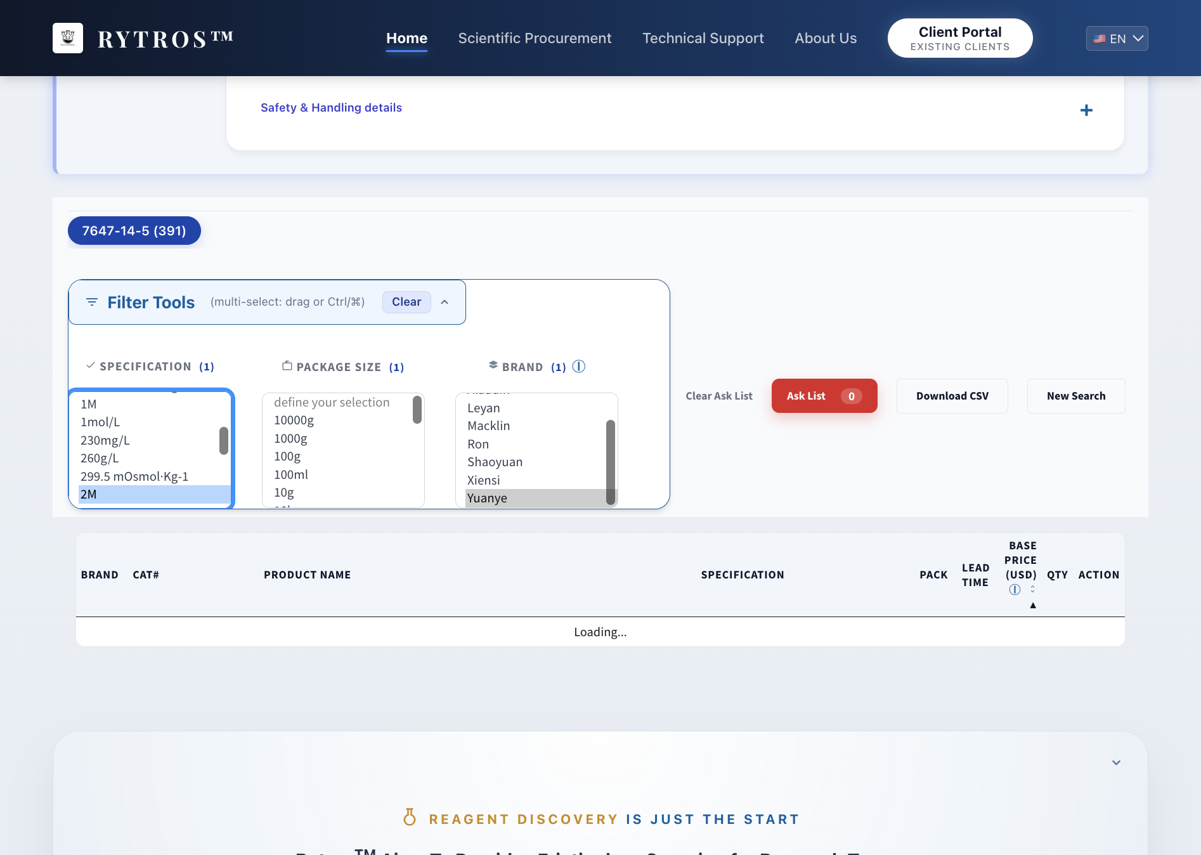Sort by Base Price using sort arrows
1201x855 pixels.
(x=1032, y=590)
